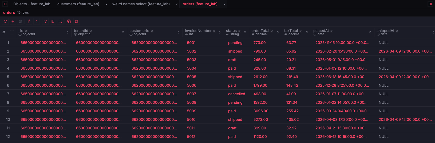This screenshot has width=435, height=143.
Task: Click null indicator beside orderTotal header
Action: pyautogui.click(x=272, y=31)
